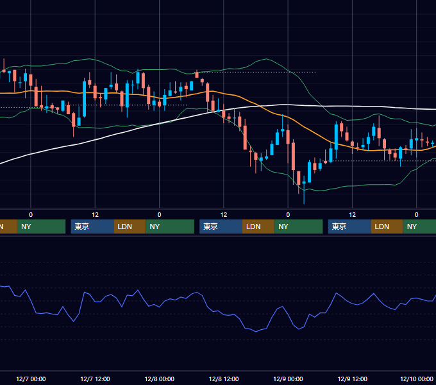Click the 12/7 00:00 time axis label
Image resolution: width=436 pixels, height=385 pixels.
tap(31, 379)
